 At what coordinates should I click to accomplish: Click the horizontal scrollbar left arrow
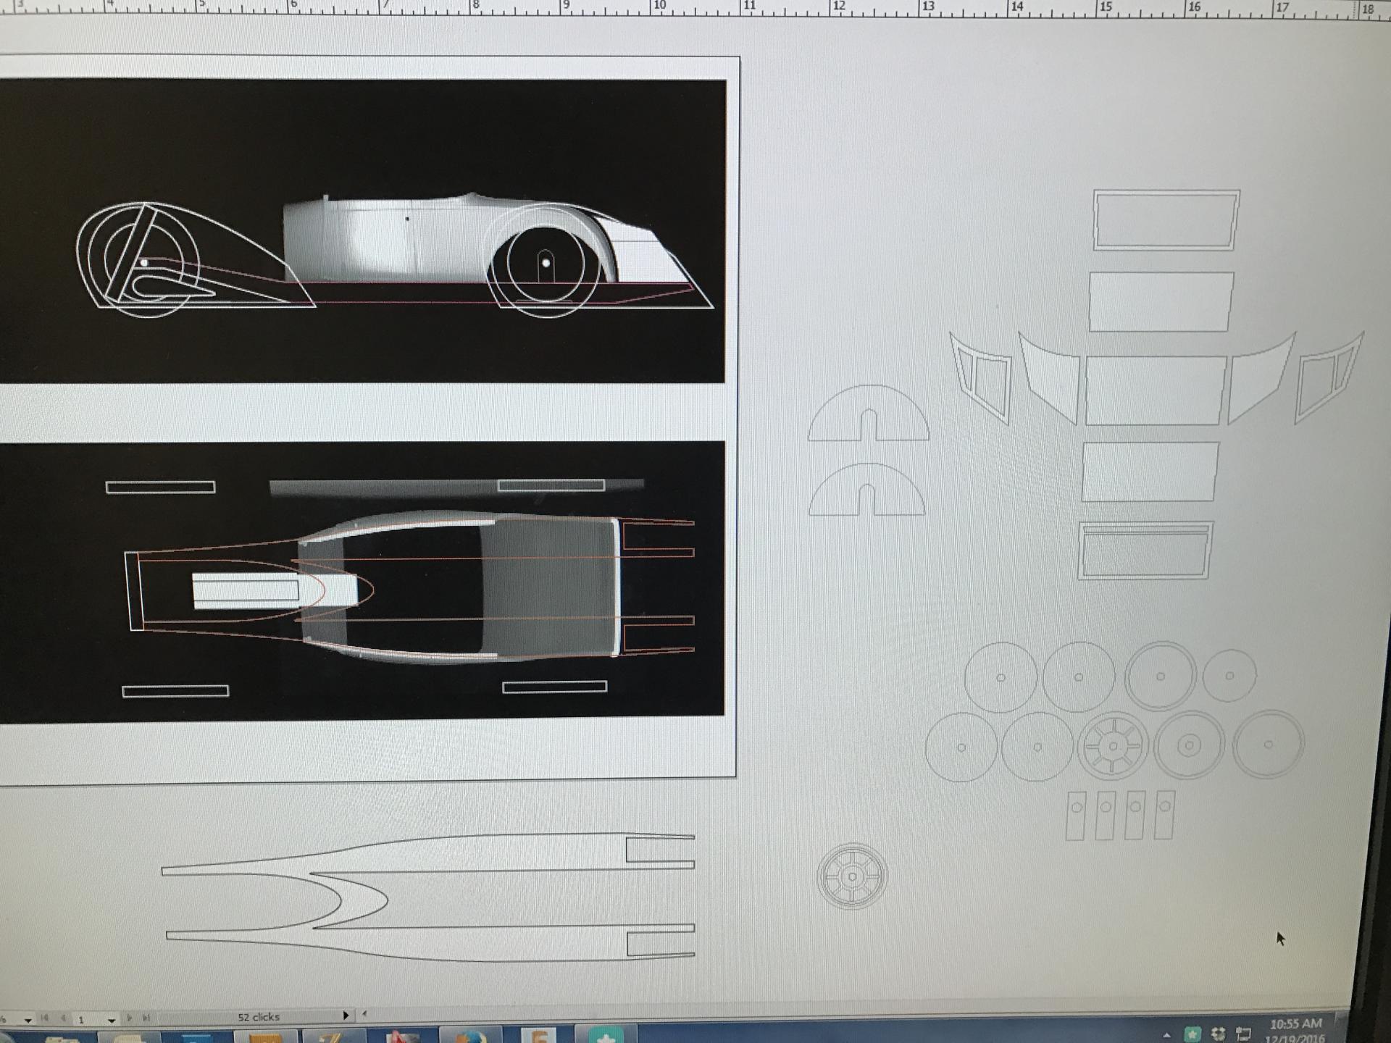[364, 1014]
